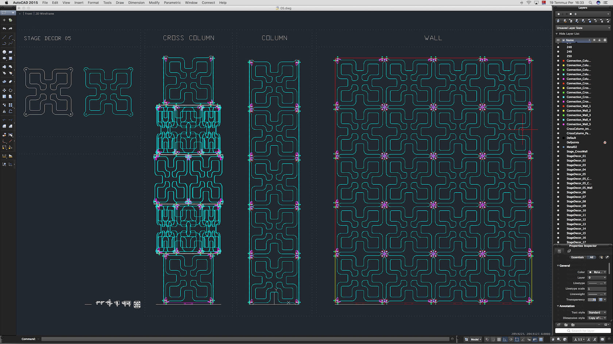Image resolution: width=613 pixels, height=344 pixels.
Task: Select the Linear Dimension tool
Action: click(4, 156)
